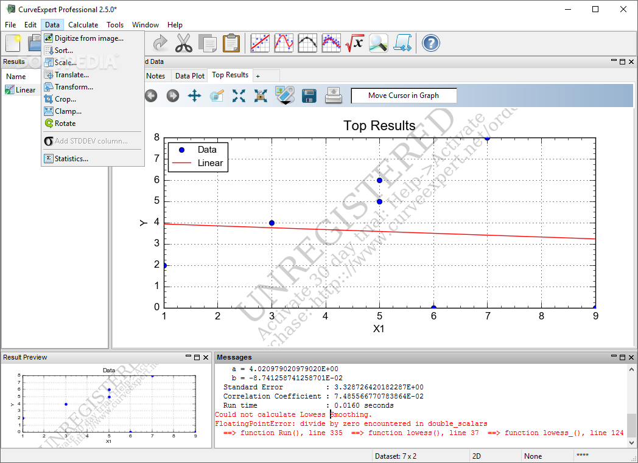The width and height of the screenshot is (638, 463).
Task: Choose Clamp... from the Data menu
Action: 93,111
